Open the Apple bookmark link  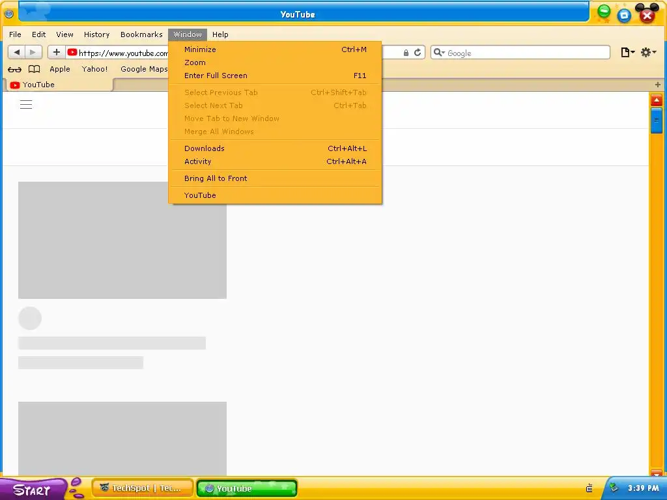59,69
